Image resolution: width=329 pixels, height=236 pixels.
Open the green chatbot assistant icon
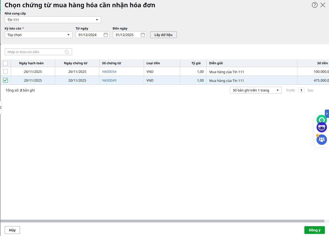click(321, 120)
